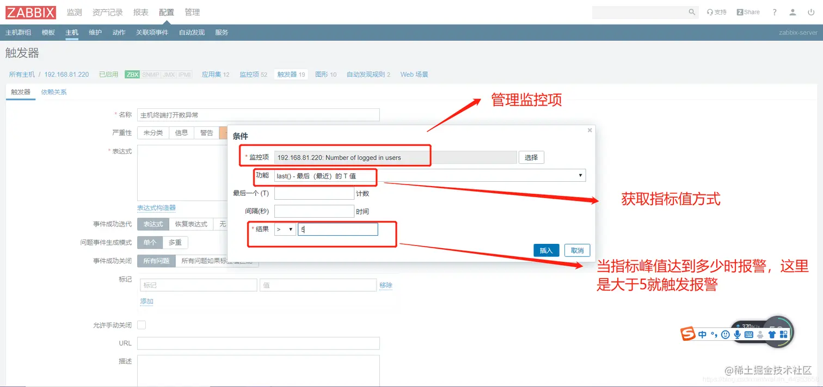Screen dimensions: 823x387
Task: Select 恢复表达式 option
Action: click(x=191, y=224)
